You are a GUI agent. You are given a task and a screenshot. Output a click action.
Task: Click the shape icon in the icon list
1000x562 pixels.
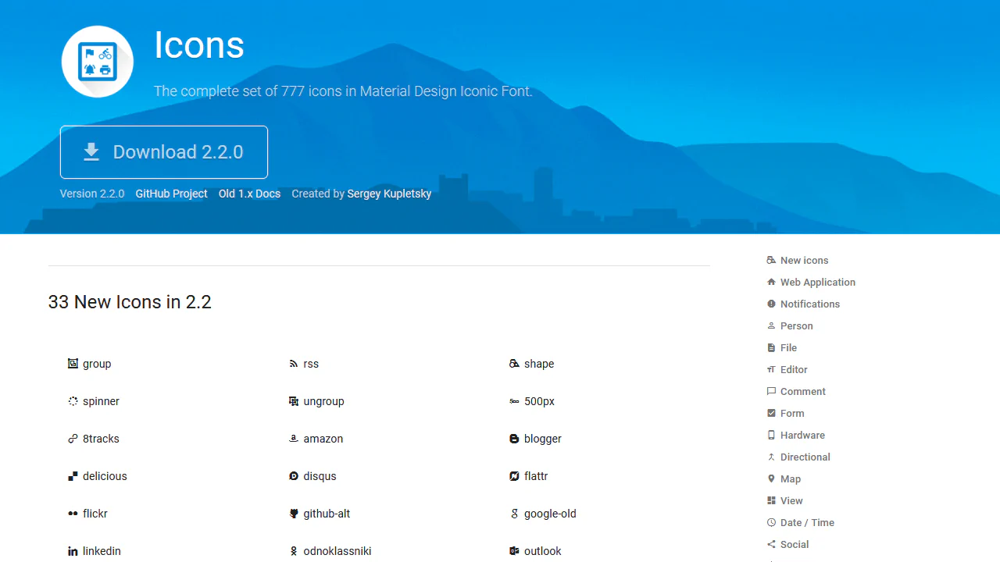tap(514, 364)
